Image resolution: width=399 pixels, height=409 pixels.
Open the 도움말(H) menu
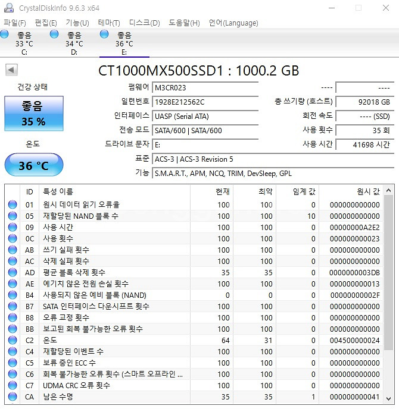click(x=184, y=23)
